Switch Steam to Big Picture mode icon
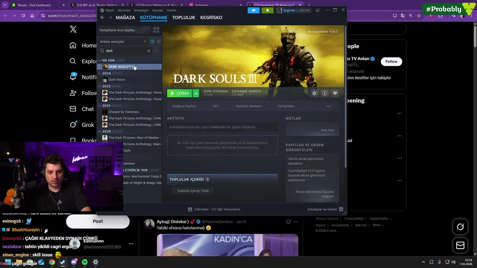This screenshot has height=268, width=477. [x=317, y=10]
